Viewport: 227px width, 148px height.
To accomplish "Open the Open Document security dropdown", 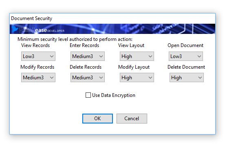I will [x=186, y=56].
